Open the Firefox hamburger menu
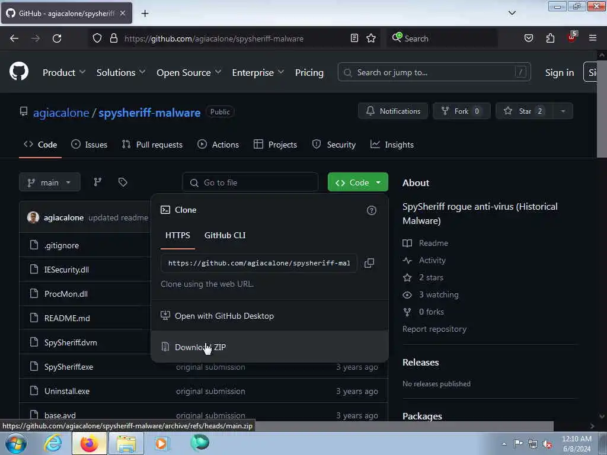Screen dimensions: 607x455 pyautogui.click(x=593, y=38)
